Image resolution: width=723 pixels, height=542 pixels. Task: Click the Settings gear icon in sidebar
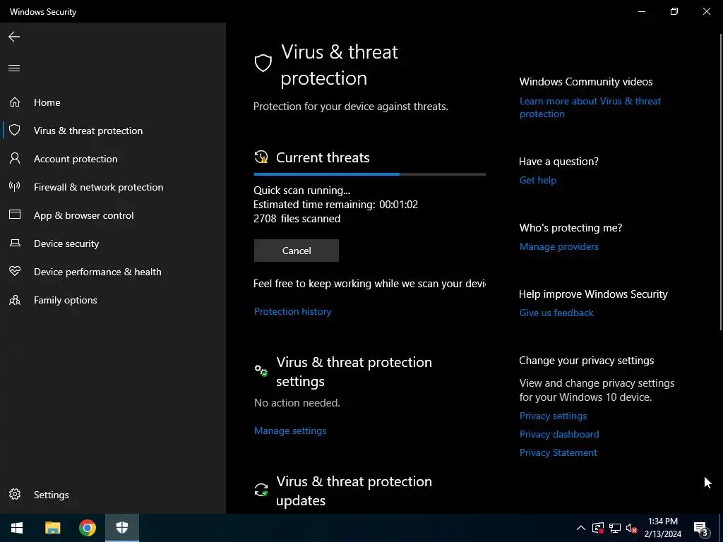pyautogui.click(x=15, y=494)
